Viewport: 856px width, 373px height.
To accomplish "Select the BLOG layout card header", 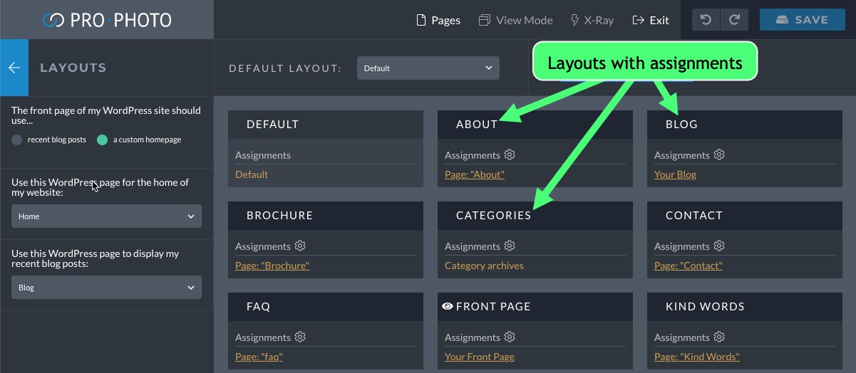I will (x=745, y=124).
